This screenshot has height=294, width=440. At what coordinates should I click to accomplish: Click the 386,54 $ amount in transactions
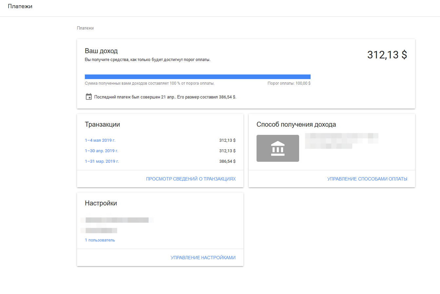(227, 161)
